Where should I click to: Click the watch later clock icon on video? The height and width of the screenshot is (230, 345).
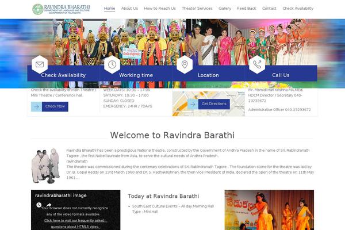pyautogui.click(x=39, y=205)
